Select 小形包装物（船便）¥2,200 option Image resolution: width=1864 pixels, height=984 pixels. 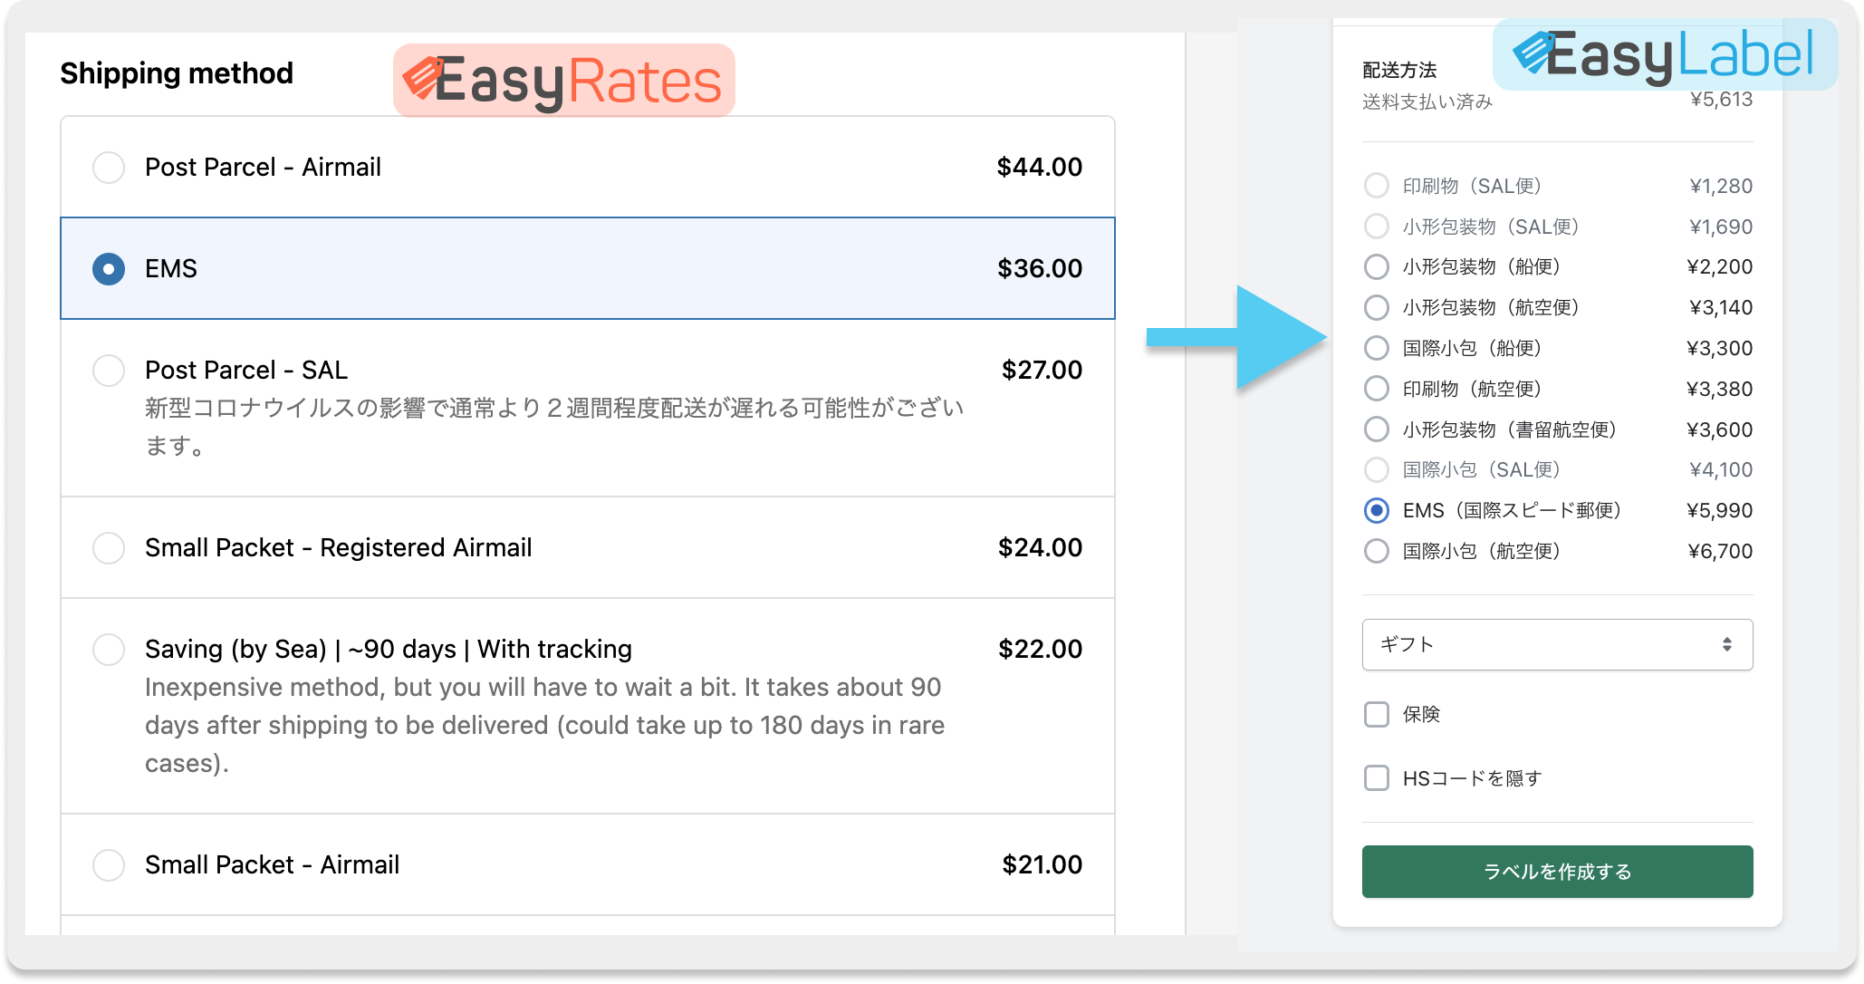1377,267
